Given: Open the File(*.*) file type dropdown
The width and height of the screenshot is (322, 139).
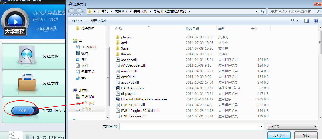Looking at the screenshot, I should pyautogui.click(x=293, y=126).
